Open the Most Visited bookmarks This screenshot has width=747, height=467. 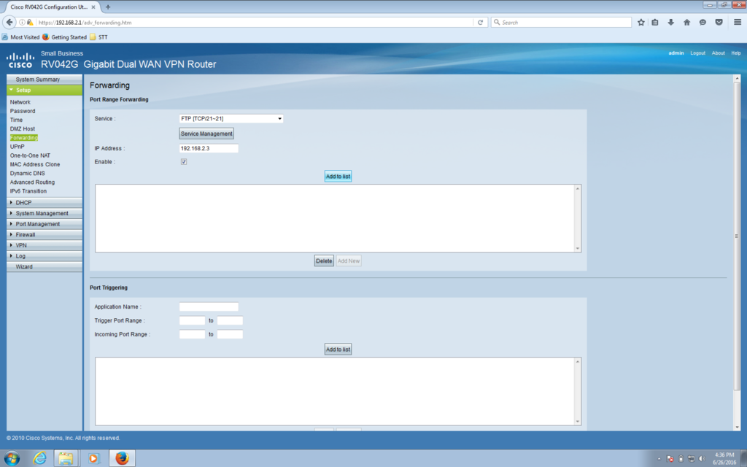(21, 37)
